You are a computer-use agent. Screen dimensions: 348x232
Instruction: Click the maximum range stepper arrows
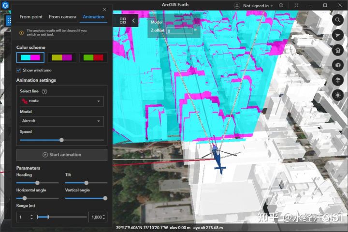point(104,217)
